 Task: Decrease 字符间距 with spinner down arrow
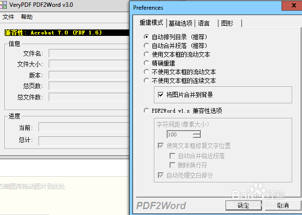[196, 136]
